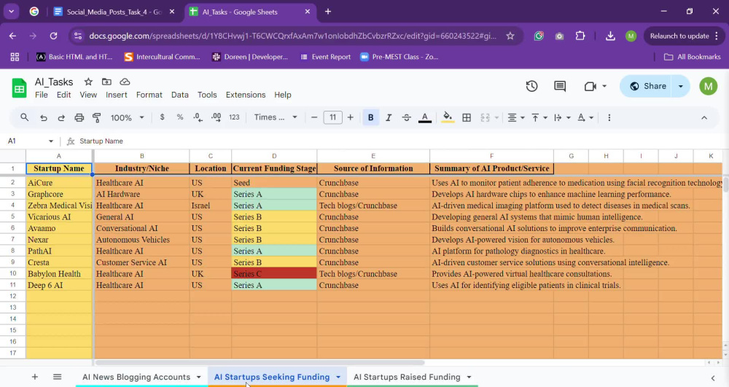This screenshot has height=387, width=729.
Task: Open the Times font family dropdown
Action: pyautogui.click(x=276, y=117)
